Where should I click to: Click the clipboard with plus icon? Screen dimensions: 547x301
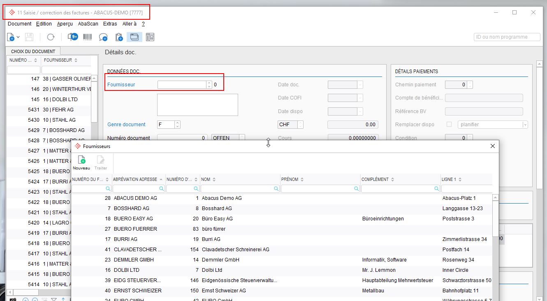119,37
